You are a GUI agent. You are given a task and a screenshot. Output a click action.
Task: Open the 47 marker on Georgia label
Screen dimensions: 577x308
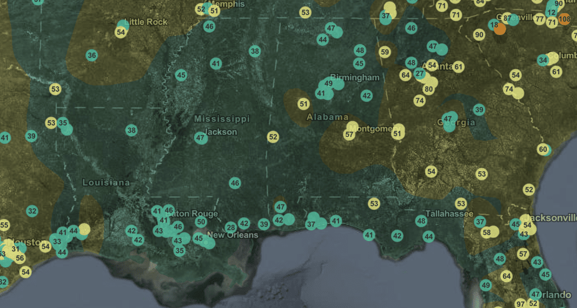pos(448,119)
